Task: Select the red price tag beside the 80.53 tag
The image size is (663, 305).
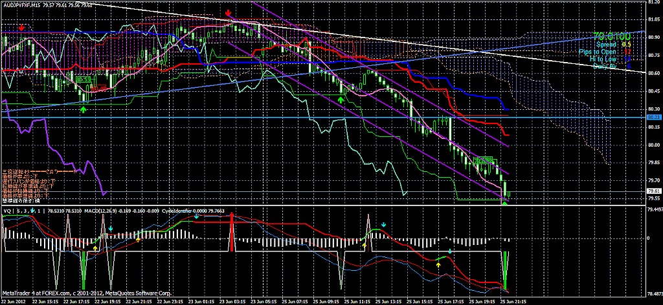Action: pos(99,88)
